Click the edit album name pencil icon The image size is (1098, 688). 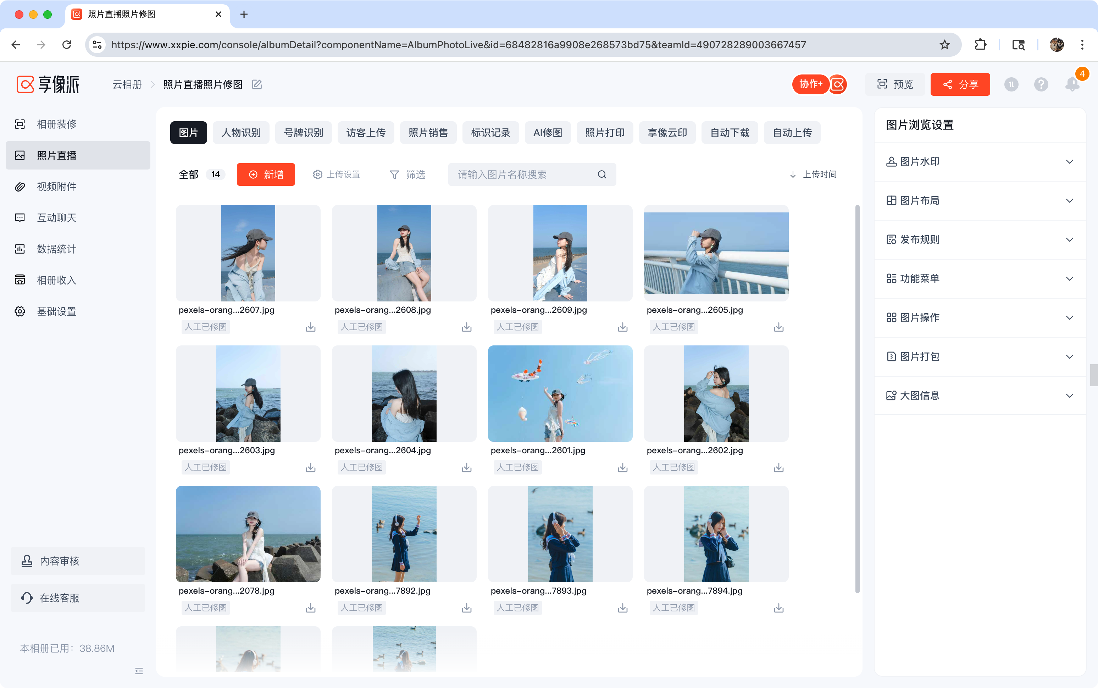click(257, 85)
